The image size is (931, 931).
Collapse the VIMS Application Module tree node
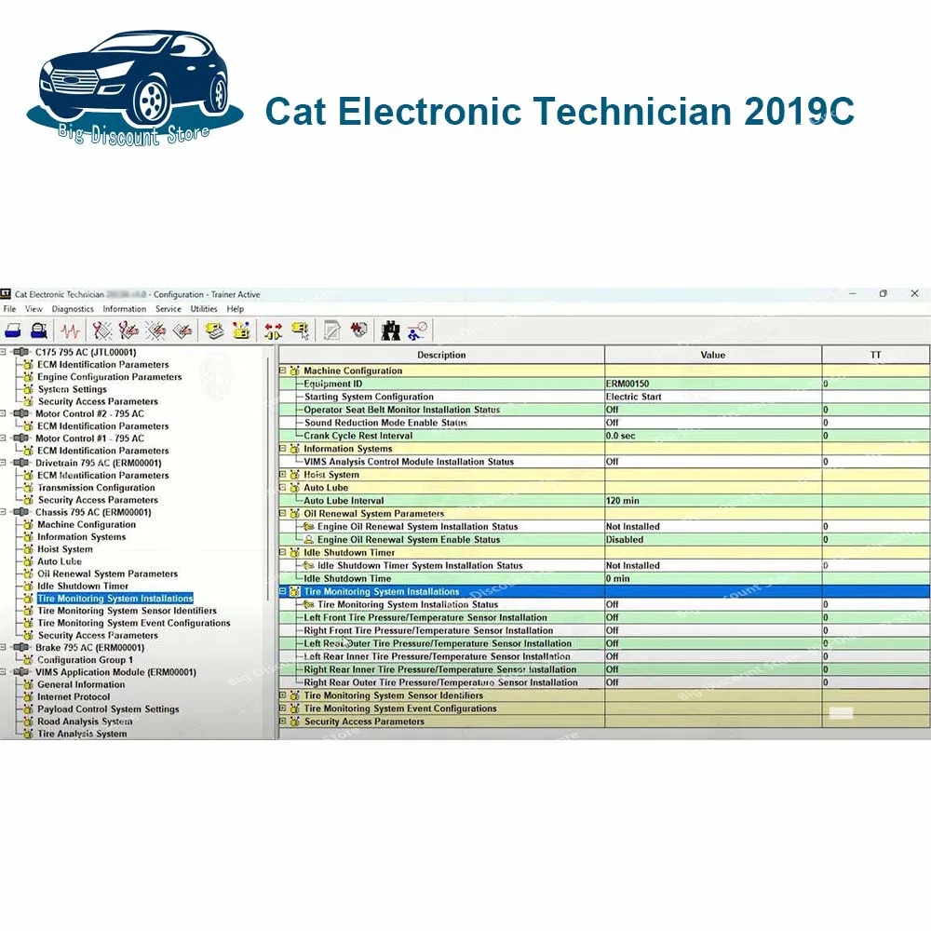pos(3,672)
